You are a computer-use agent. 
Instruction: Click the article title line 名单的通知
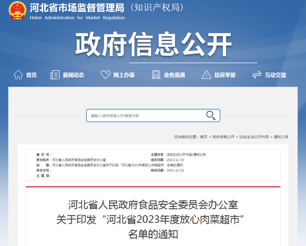(153, 234)
